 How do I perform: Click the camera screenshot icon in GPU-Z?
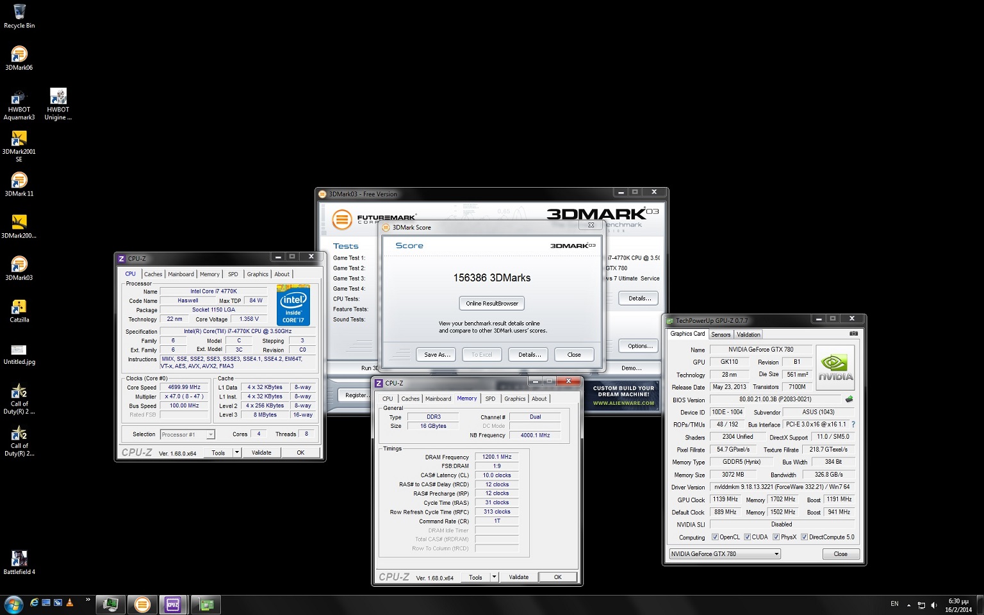click(x=853, y=334)
